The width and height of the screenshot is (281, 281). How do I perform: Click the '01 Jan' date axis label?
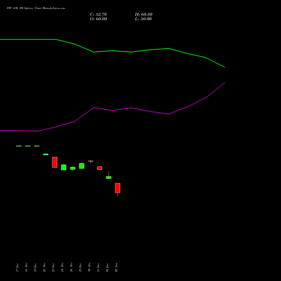107,268
